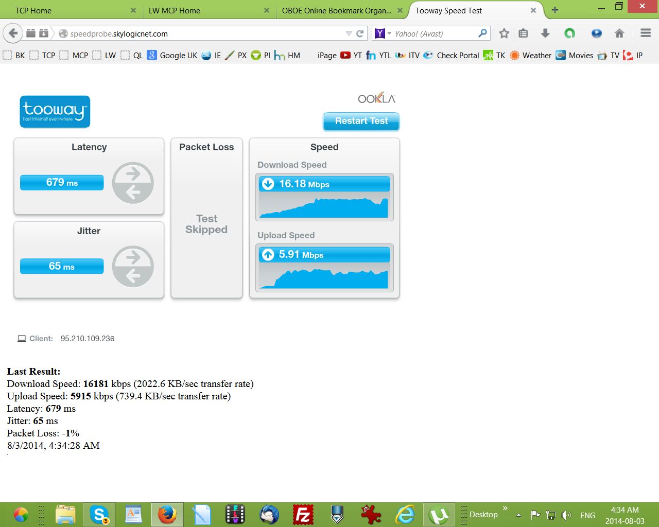Click the Test Skipped packet loss text
The width and height of the screenshot is (659, 527).
[x=206, y=224]
